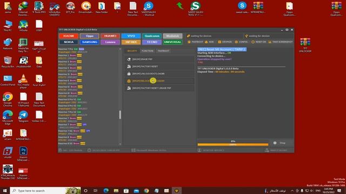Open This PC desktop icon

[x=8, y=26]
